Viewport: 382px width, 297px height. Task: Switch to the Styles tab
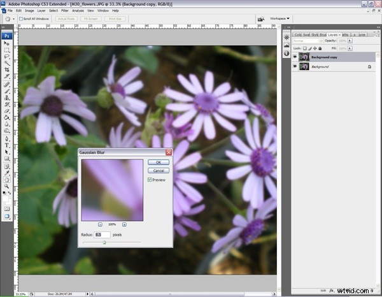click(315, 35)
